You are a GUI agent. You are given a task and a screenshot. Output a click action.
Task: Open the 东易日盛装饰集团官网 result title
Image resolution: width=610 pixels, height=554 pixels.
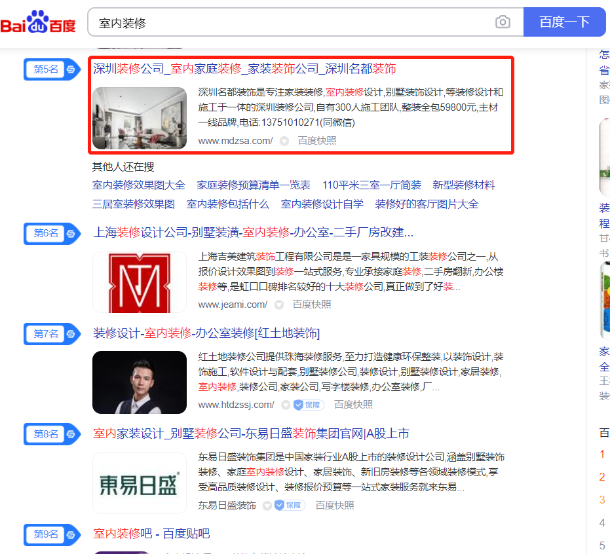[251, 434]
